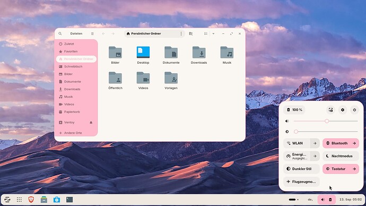
Task: Toggle Tastatur quick setting
Action: coord(336,169)
